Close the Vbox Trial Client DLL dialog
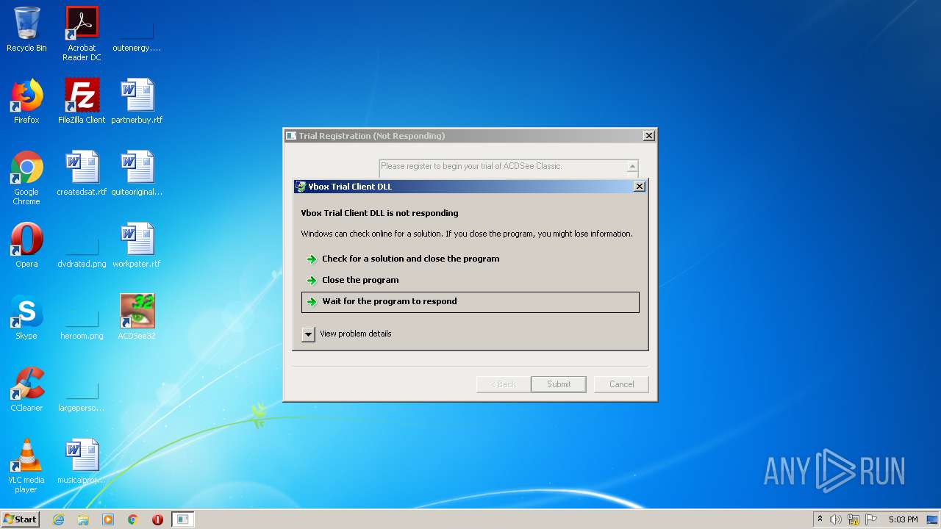This screenshot has height=529, width=941. tap(640, 187)
